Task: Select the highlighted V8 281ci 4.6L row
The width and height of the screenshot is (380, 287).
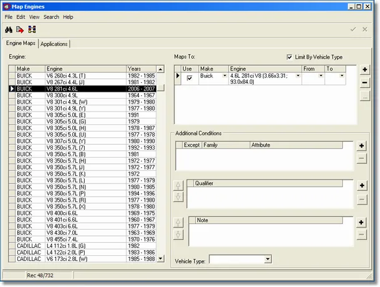Action: click(82, 89)
